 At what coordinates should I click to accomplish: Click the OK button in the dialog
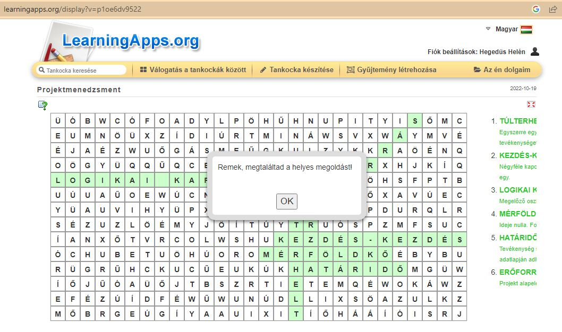click(x=287, y=201)
